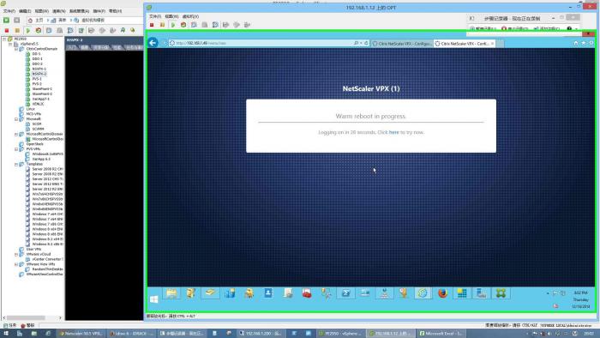Click blue contact-card icon on guest taskbar
600x338 pixels.
[268, 293]
